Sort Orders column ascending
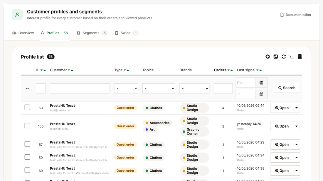323x181 pixels. (x=232, y=70)
